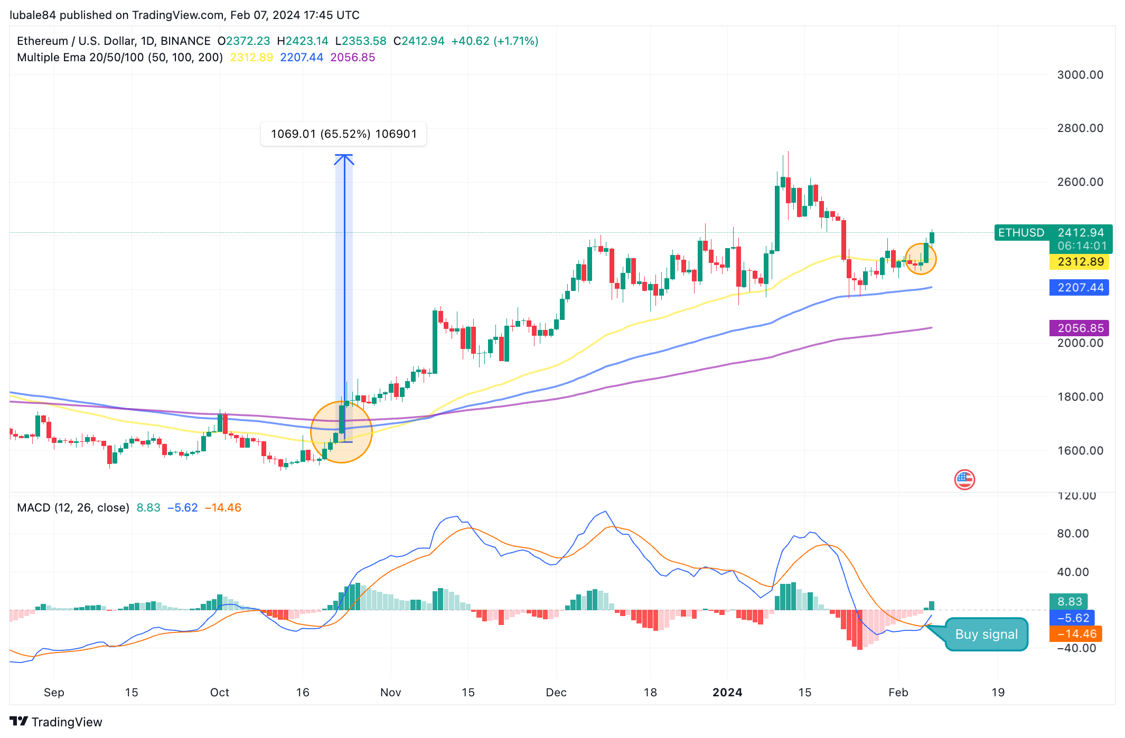Click the green 8.83 MACD value flag
The image size is (1125, 738).
pos(1067,601)
